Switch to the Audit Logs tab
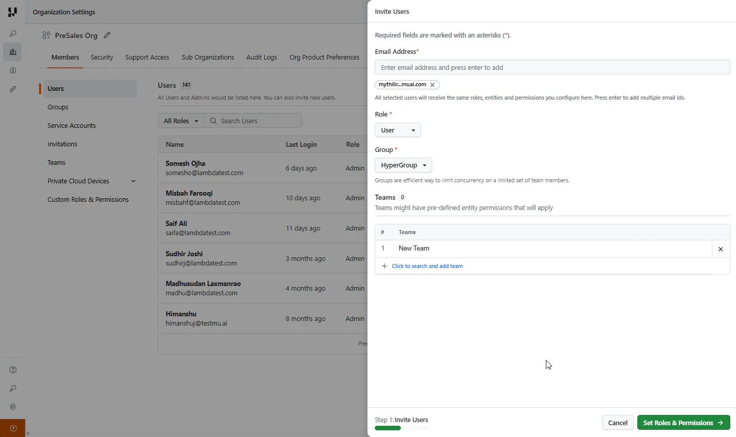736x437 pixels. [x=262, y=58]
